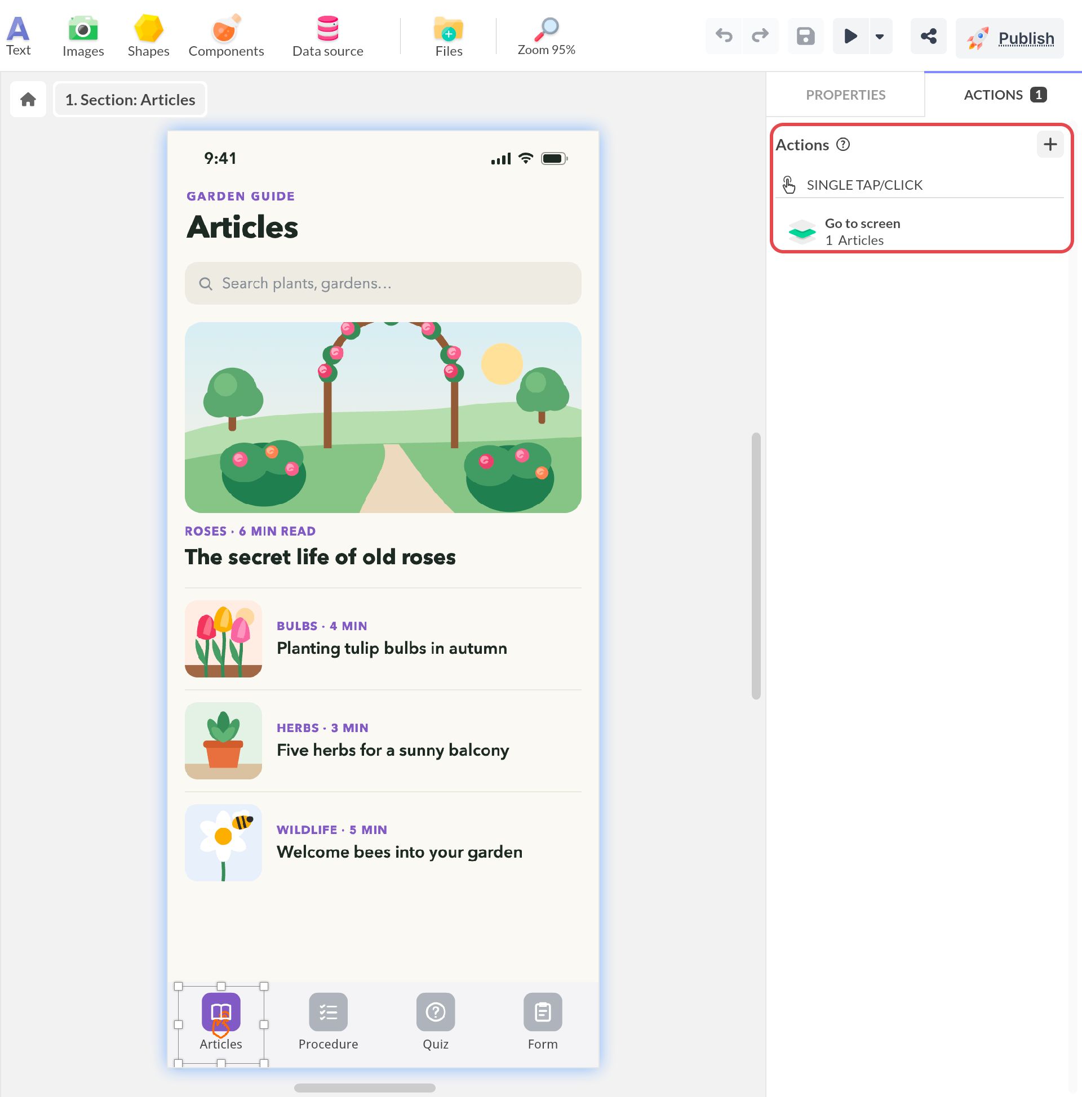
Task: Add a new action with plus button
Action: point(1050,144)
